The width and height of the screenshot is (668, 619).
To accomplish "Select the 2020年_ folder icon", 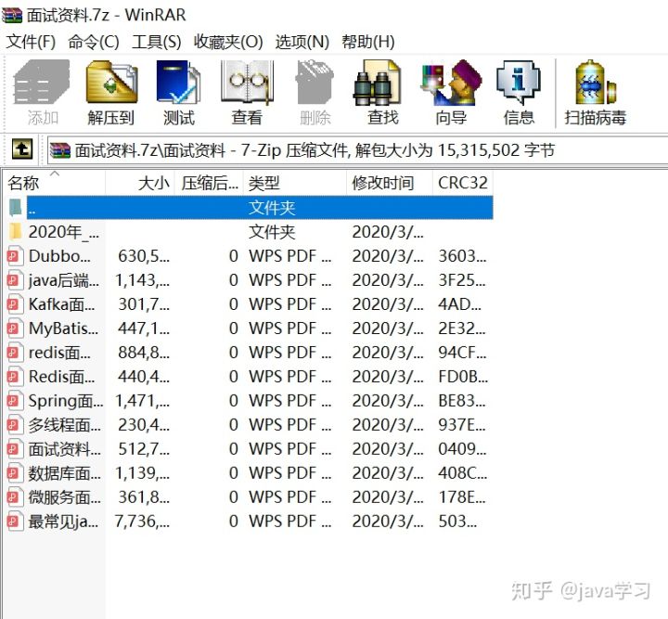I will [x=16, y=232].
